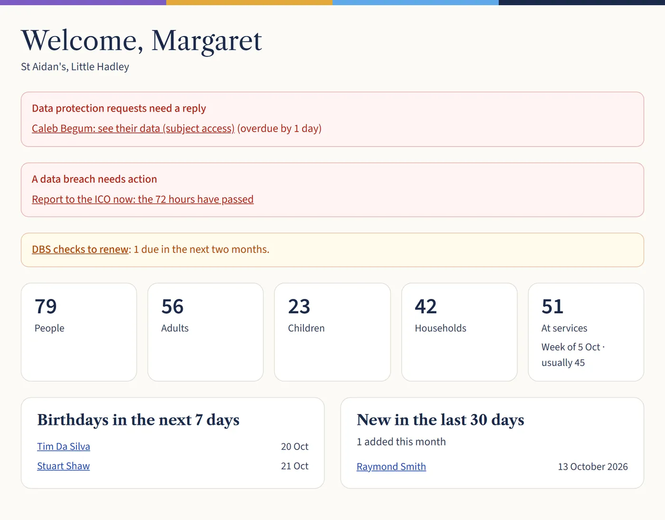
Task: Select the 79 People stat card
Action: tap(79, 332)
